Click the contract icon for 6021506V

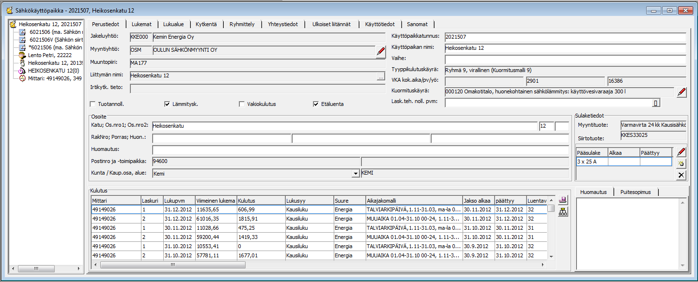22,40
